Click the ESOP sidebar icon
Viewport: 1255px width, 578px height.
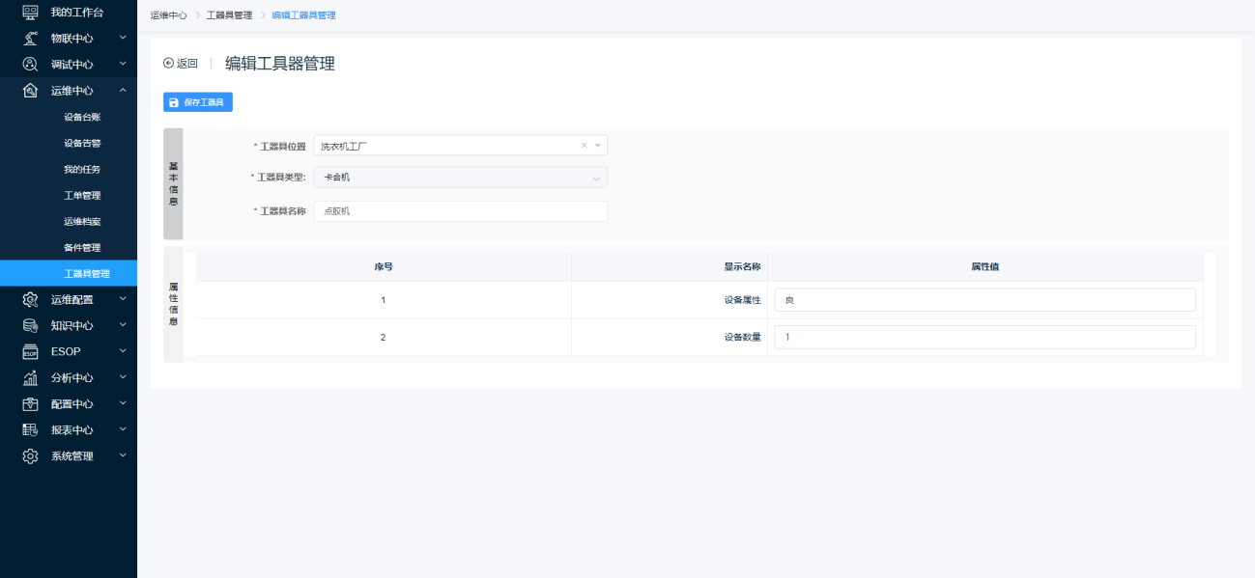pyautogui.click(x=30, y=352)
